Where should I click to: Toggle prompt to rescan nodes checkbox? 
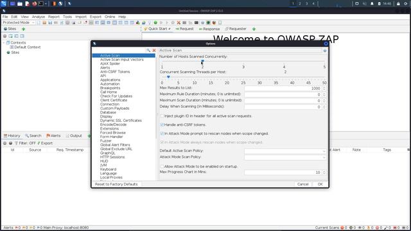pyautogui.click(x=162, y=133)
